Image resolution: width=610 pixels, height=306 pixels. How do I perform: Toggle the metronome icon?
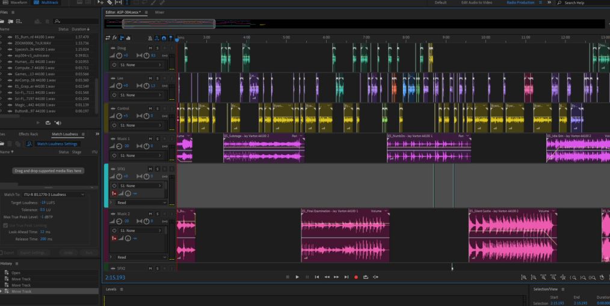click(x=150, y=38)
